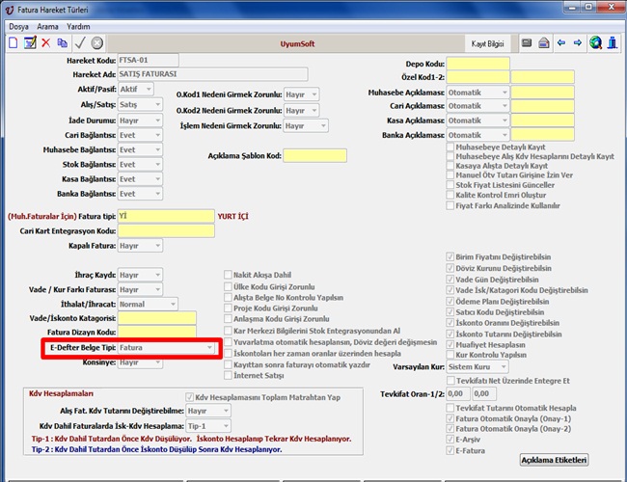Open the Stok Bağlantısı dropdown
The image size is (627, 482).
[x=140, y=165]
